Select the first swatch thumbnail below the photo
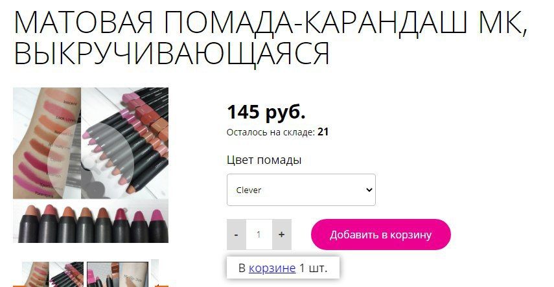The height and width of the screenshot is (287, 554). [x=53, y=274]
